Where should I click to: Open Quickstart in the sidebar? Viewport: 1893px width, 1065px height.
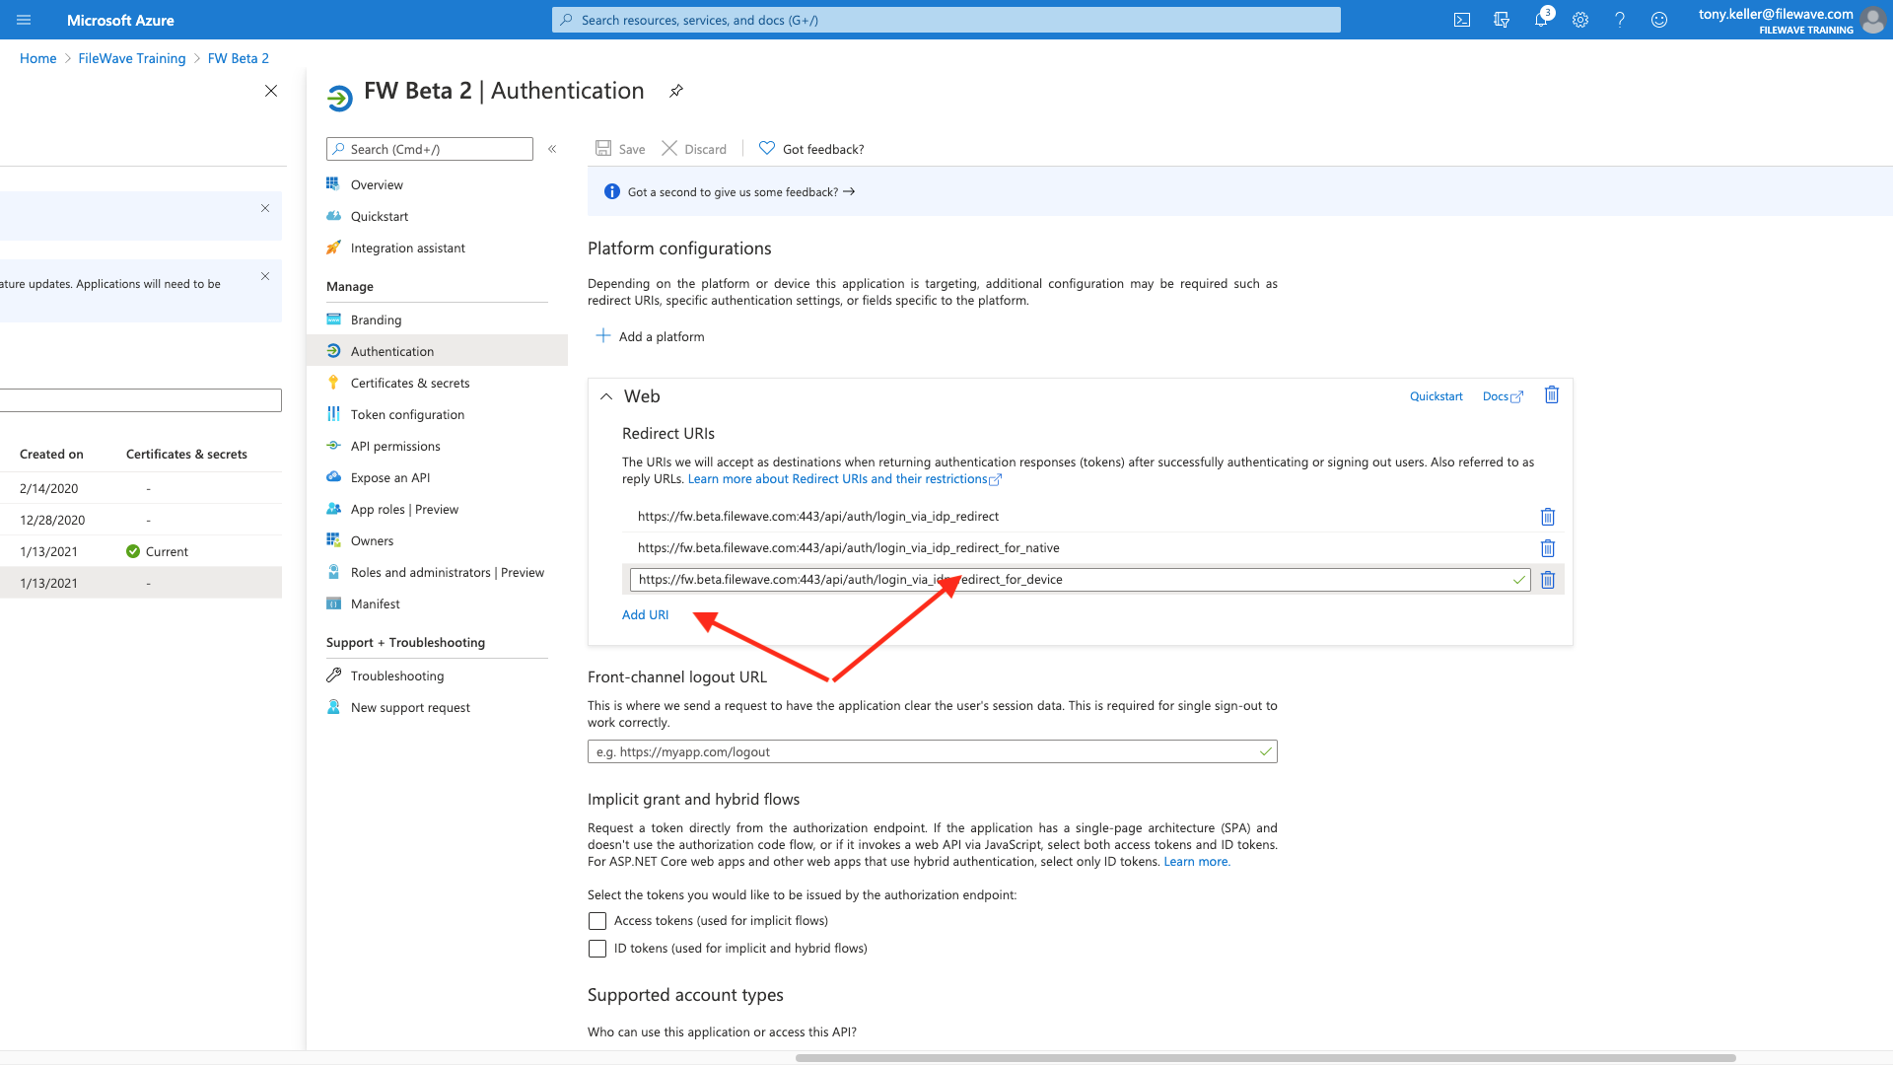380,216
